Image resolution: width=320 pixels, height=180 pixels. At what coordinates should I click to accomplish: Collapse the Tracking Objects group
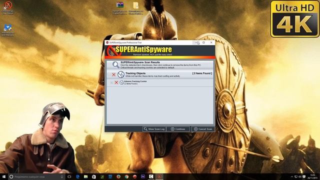click(109, 74)
